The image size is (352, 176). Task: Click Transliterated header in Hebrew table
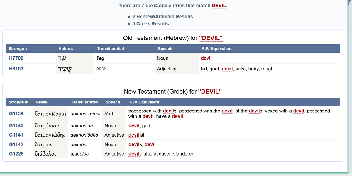tap(111, 49)
